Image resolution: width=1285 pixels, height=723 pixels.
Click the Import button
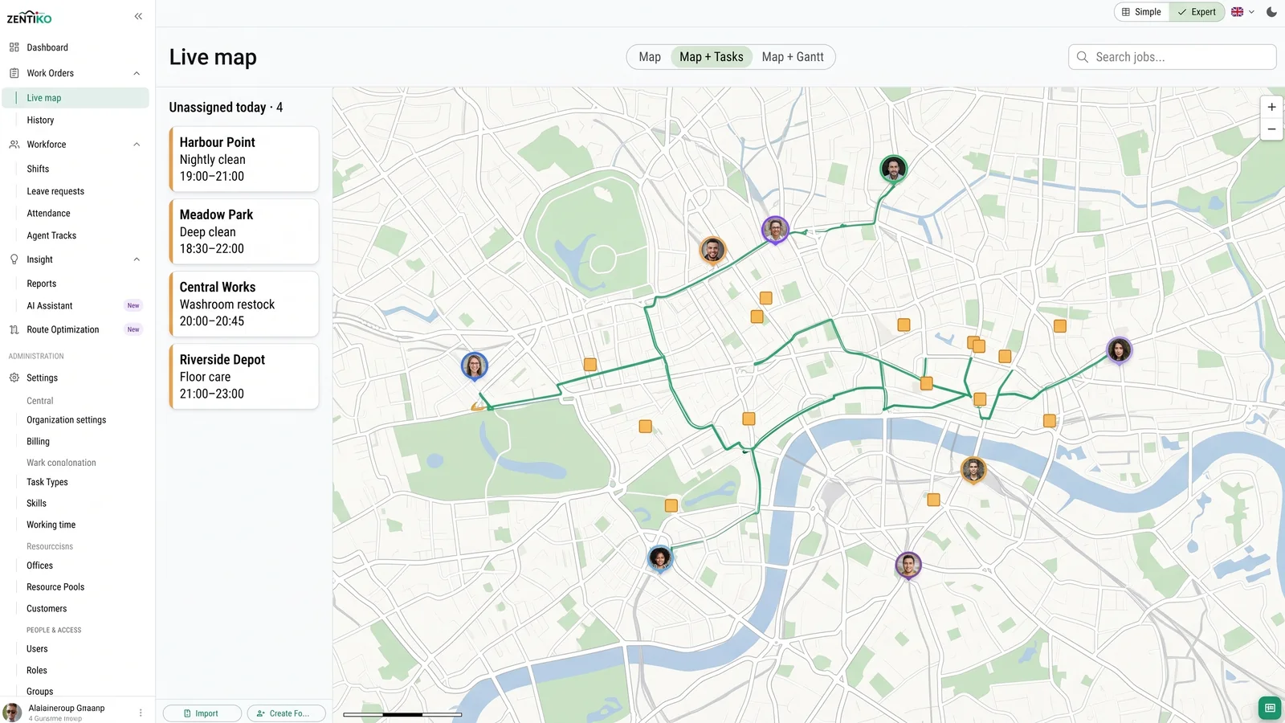point(202,713)
